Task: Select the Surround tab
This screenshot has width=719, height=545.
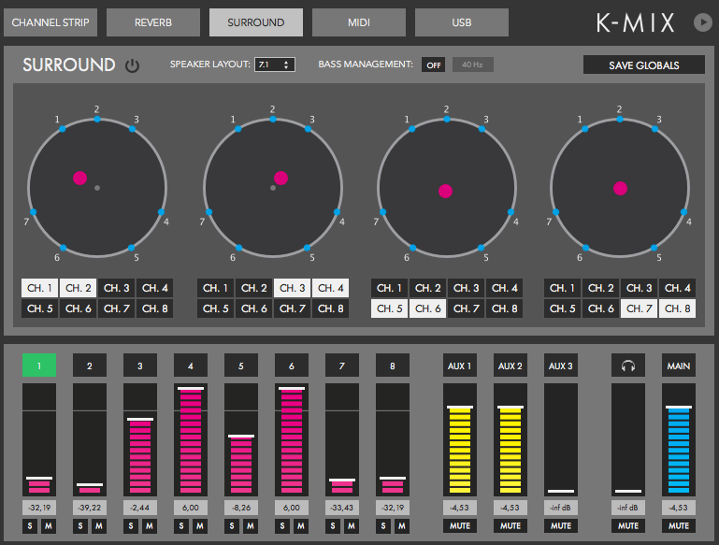Action: [x=256, y=22]
